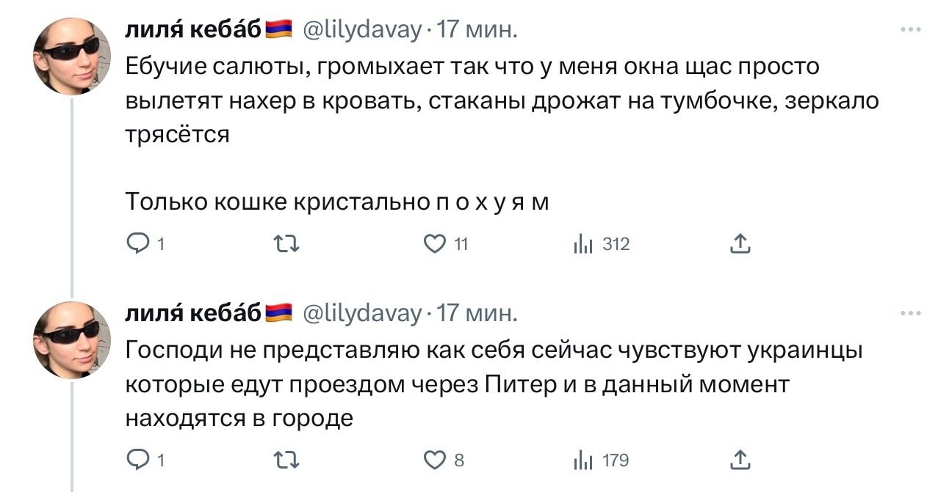Retweet the first tweet about fireworks

click(x=287, y=244)
